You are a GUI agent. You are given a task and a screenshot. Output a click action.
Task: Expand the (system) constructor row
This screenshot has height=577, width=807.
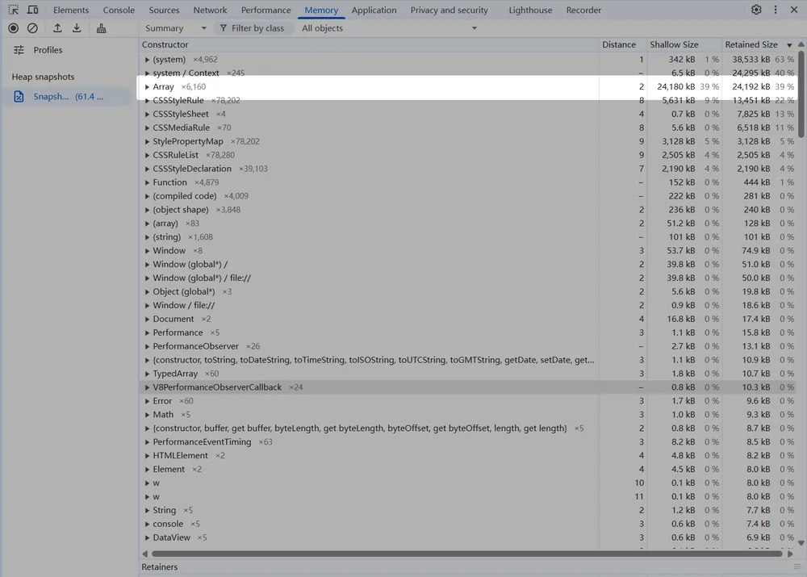pyautogui.click(x=147, y=60)
